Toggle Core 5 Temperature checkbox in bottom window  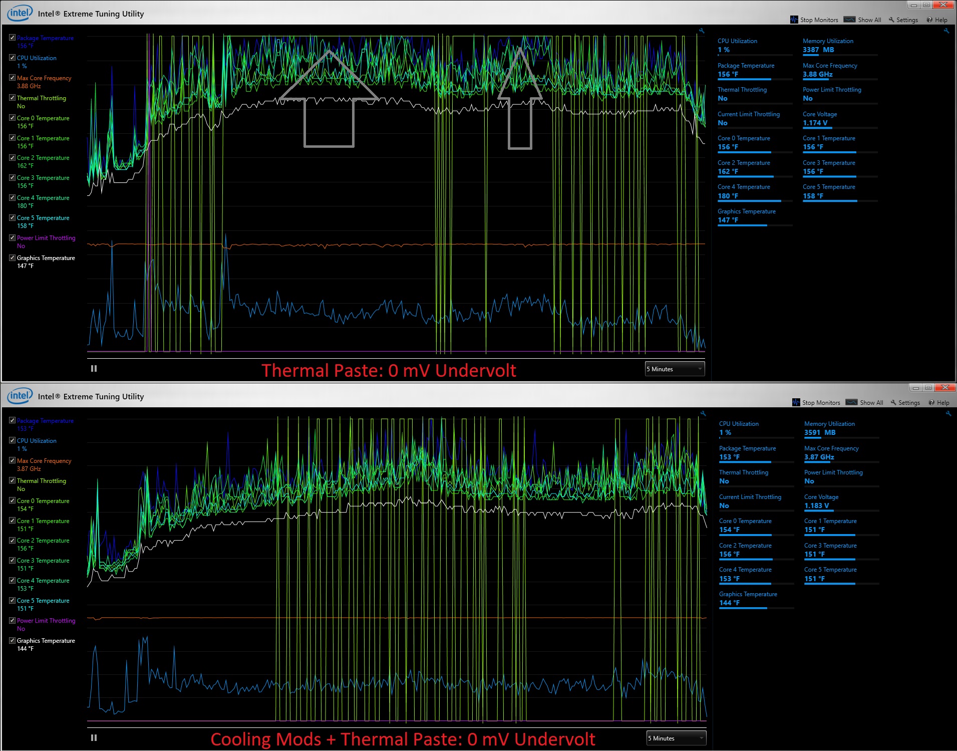(x=13, y=600)
